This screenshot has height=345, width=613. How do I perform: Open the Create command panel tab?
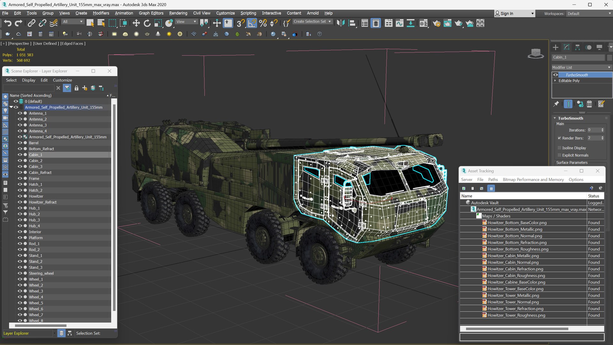coord(556,47)
